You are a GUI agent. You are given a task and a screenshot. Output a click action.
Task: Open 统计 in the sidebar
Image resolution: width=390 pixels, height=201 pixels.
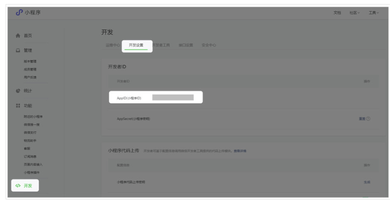pyautogui.click(x=28, y=91)
